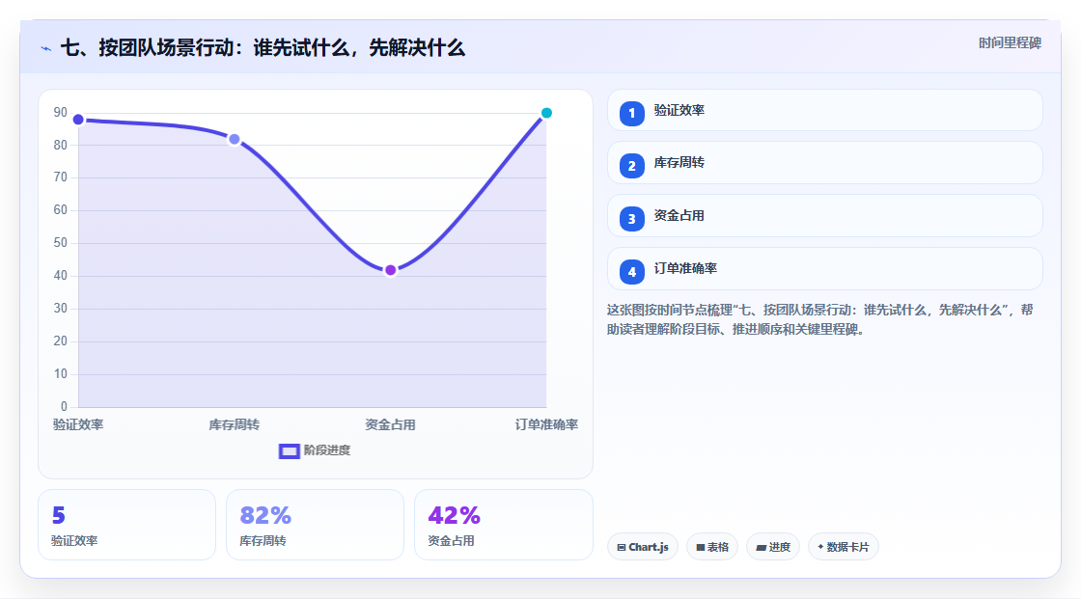
Task: Click the number 1 badge for 验证效率
Action: 631,114
